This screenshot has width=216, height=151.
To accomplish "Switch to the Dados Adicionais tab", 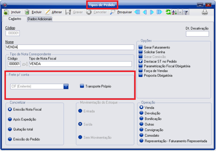I will tap(40, 19).
